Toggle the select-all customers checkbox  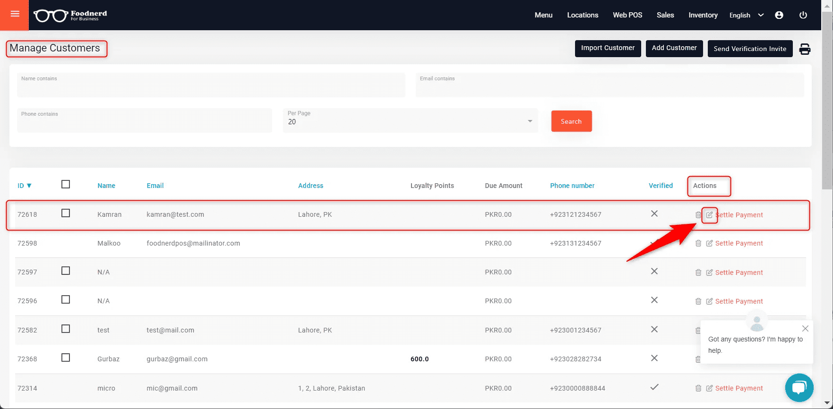pyautogui.click(x=66, y=184)
